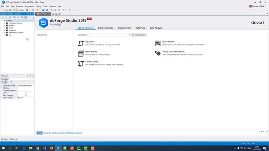The image size is (269, 151).
Task: Pin the Properties panel
Action: (30, 76)
